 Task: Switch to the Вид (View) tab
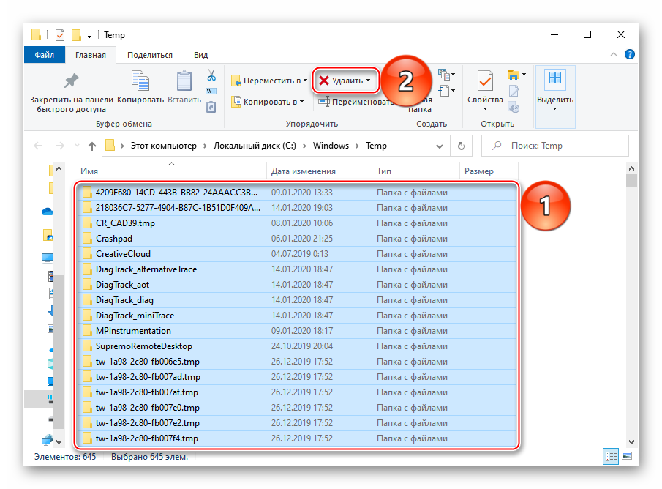click(200, 55)
